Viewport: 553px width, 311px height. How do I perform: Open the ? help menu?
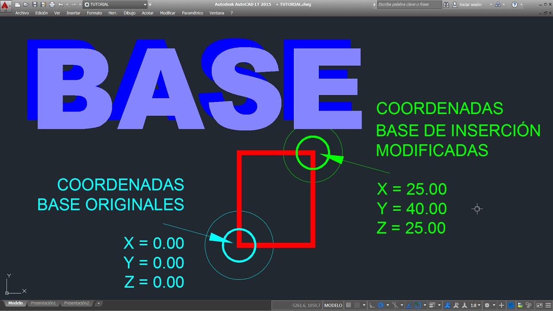[232, 13]
